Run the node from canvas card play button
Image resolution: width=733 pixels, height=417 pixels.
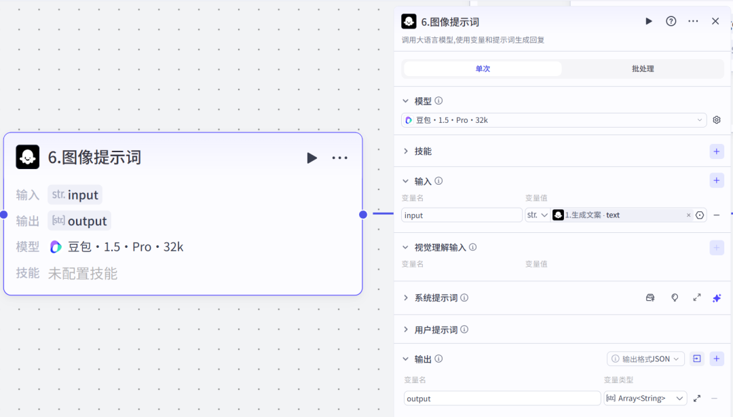pos(312,158)
